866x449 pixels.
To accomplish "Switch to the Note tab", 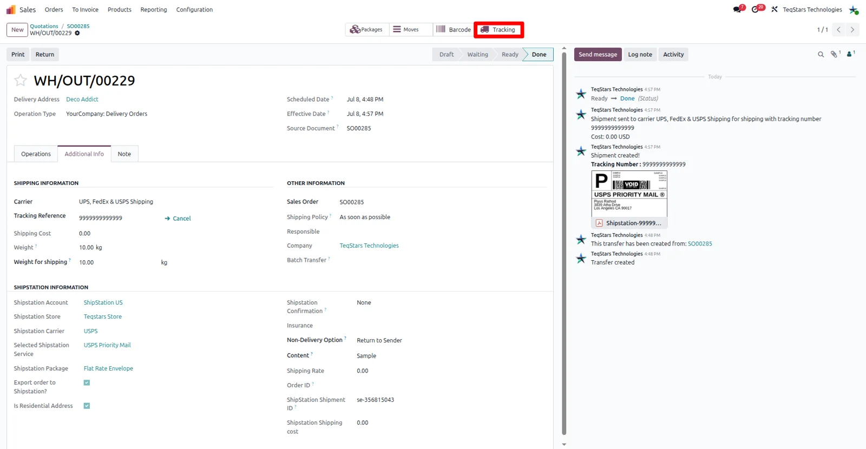I will point(124,154).
